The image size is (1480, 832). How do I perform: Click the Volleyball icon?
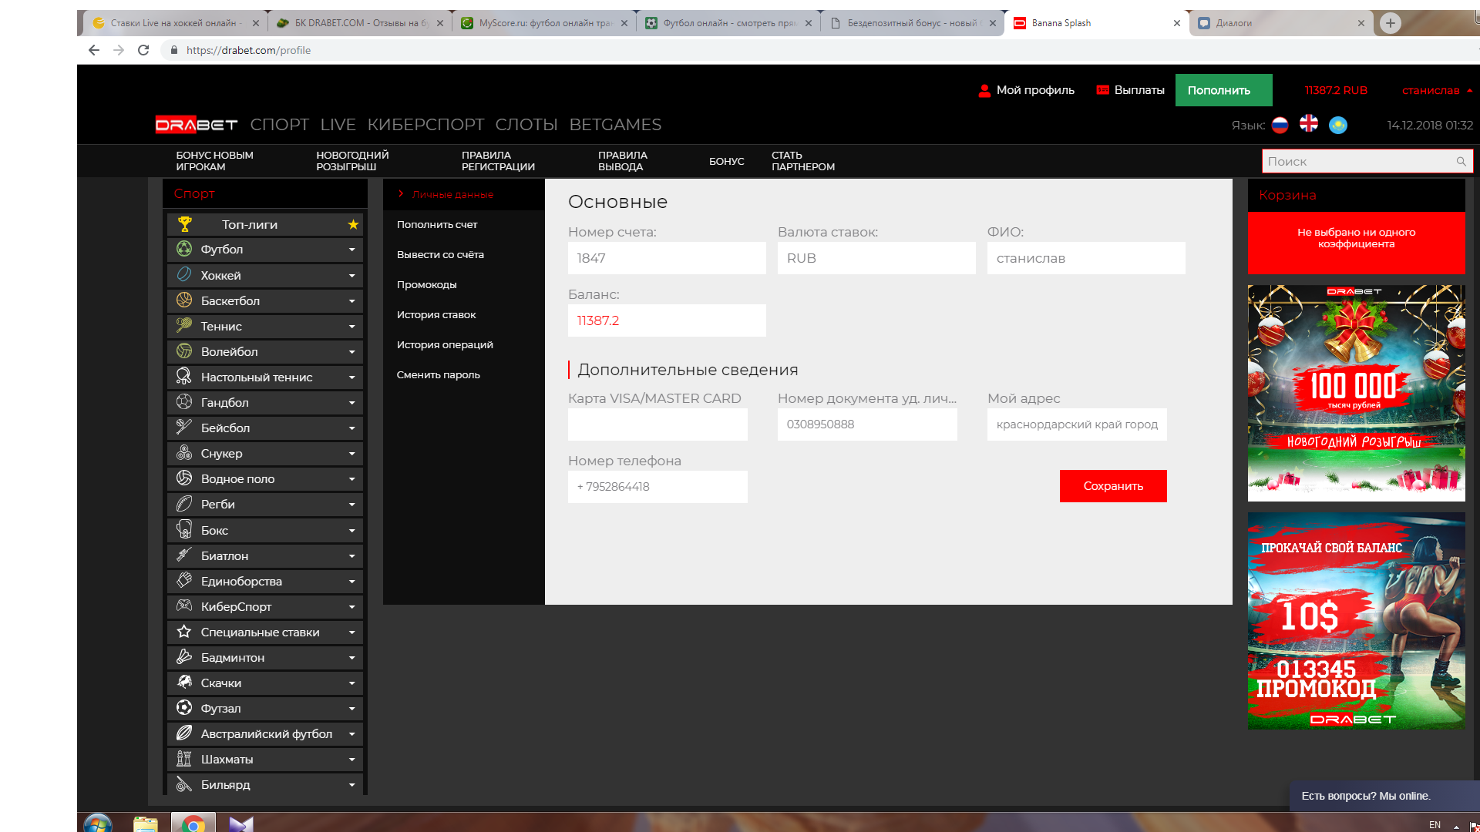click(184, 351)
